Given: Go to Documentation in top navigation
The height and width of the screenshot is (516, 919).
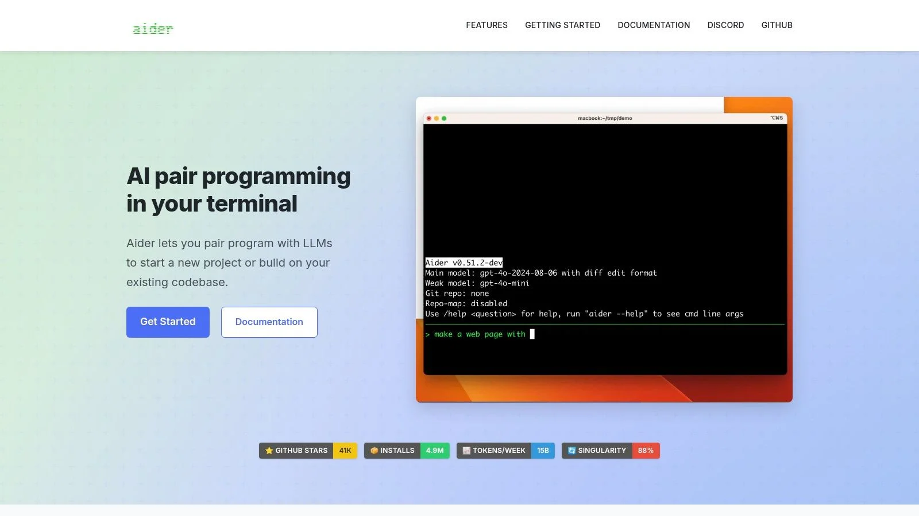Looking at the screenshot, I should click(x=654, y=25).
